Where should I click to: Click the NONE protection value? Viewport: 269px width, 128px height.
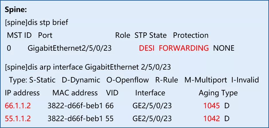point(223,48)
